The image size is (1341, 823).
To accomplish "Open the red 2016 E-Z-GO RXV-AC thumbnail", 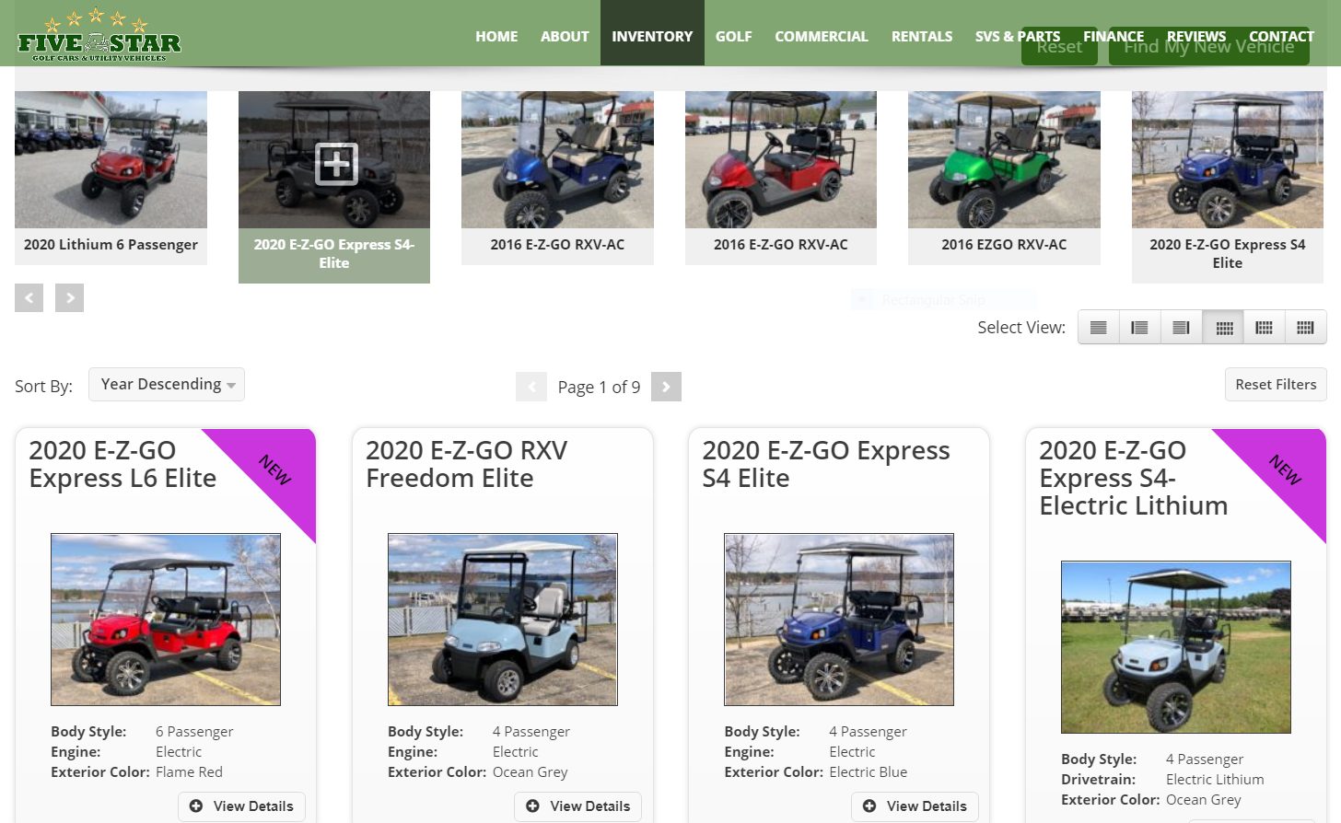I will pos(781,159).
